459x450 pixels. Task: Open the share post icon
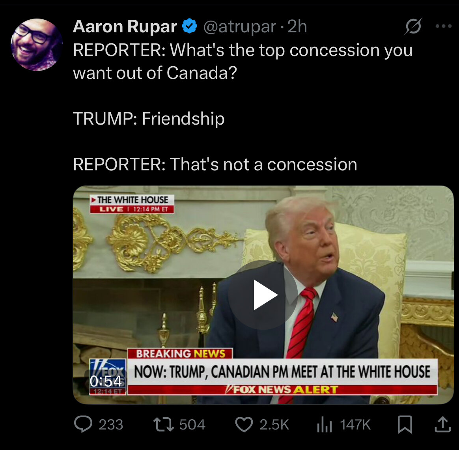[x=442, y=424]
